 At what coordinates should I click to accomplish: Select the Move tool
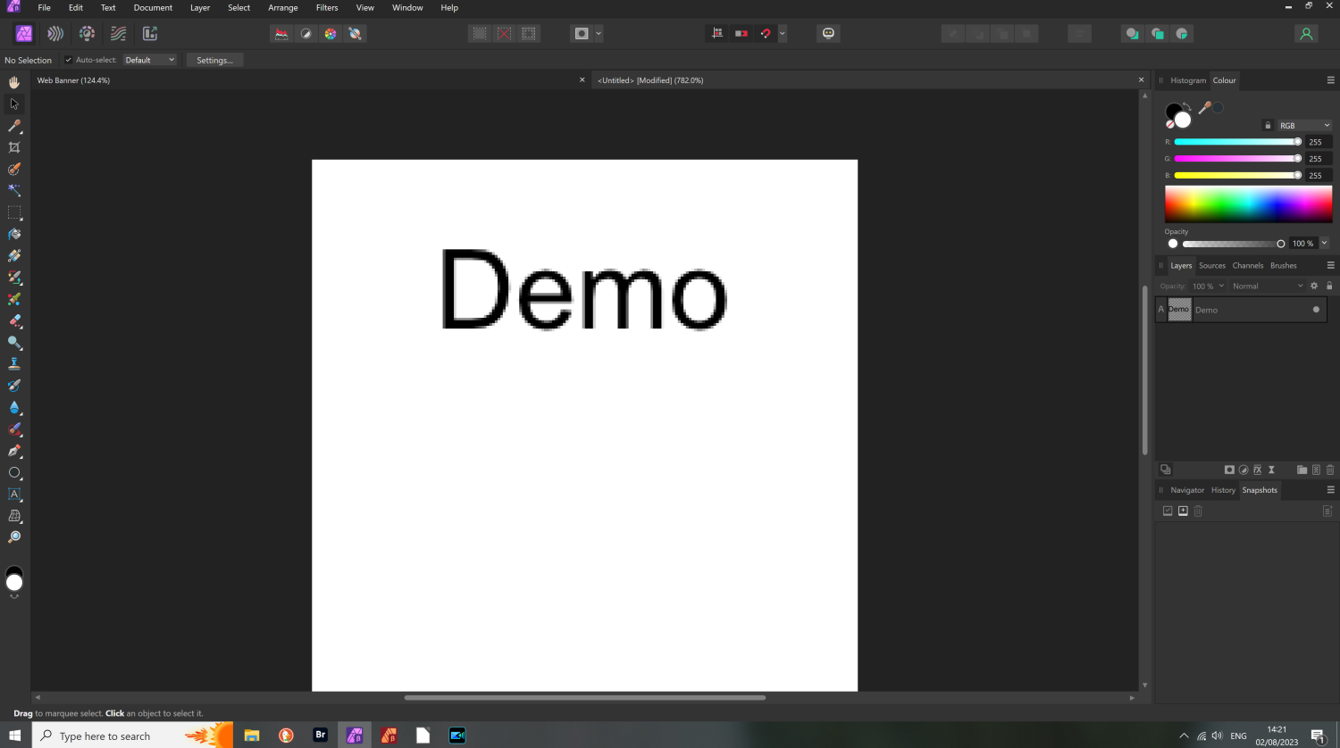[x=13, y=104]
